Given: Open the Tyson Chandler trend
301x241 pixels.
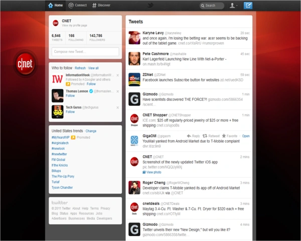Looking at the screenshot, I should [62, 188].
